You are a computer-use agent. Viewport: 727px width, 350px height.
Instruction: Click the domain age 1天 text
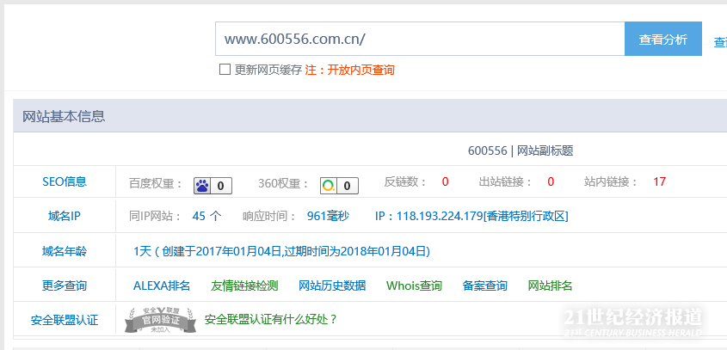click(281, 251)
